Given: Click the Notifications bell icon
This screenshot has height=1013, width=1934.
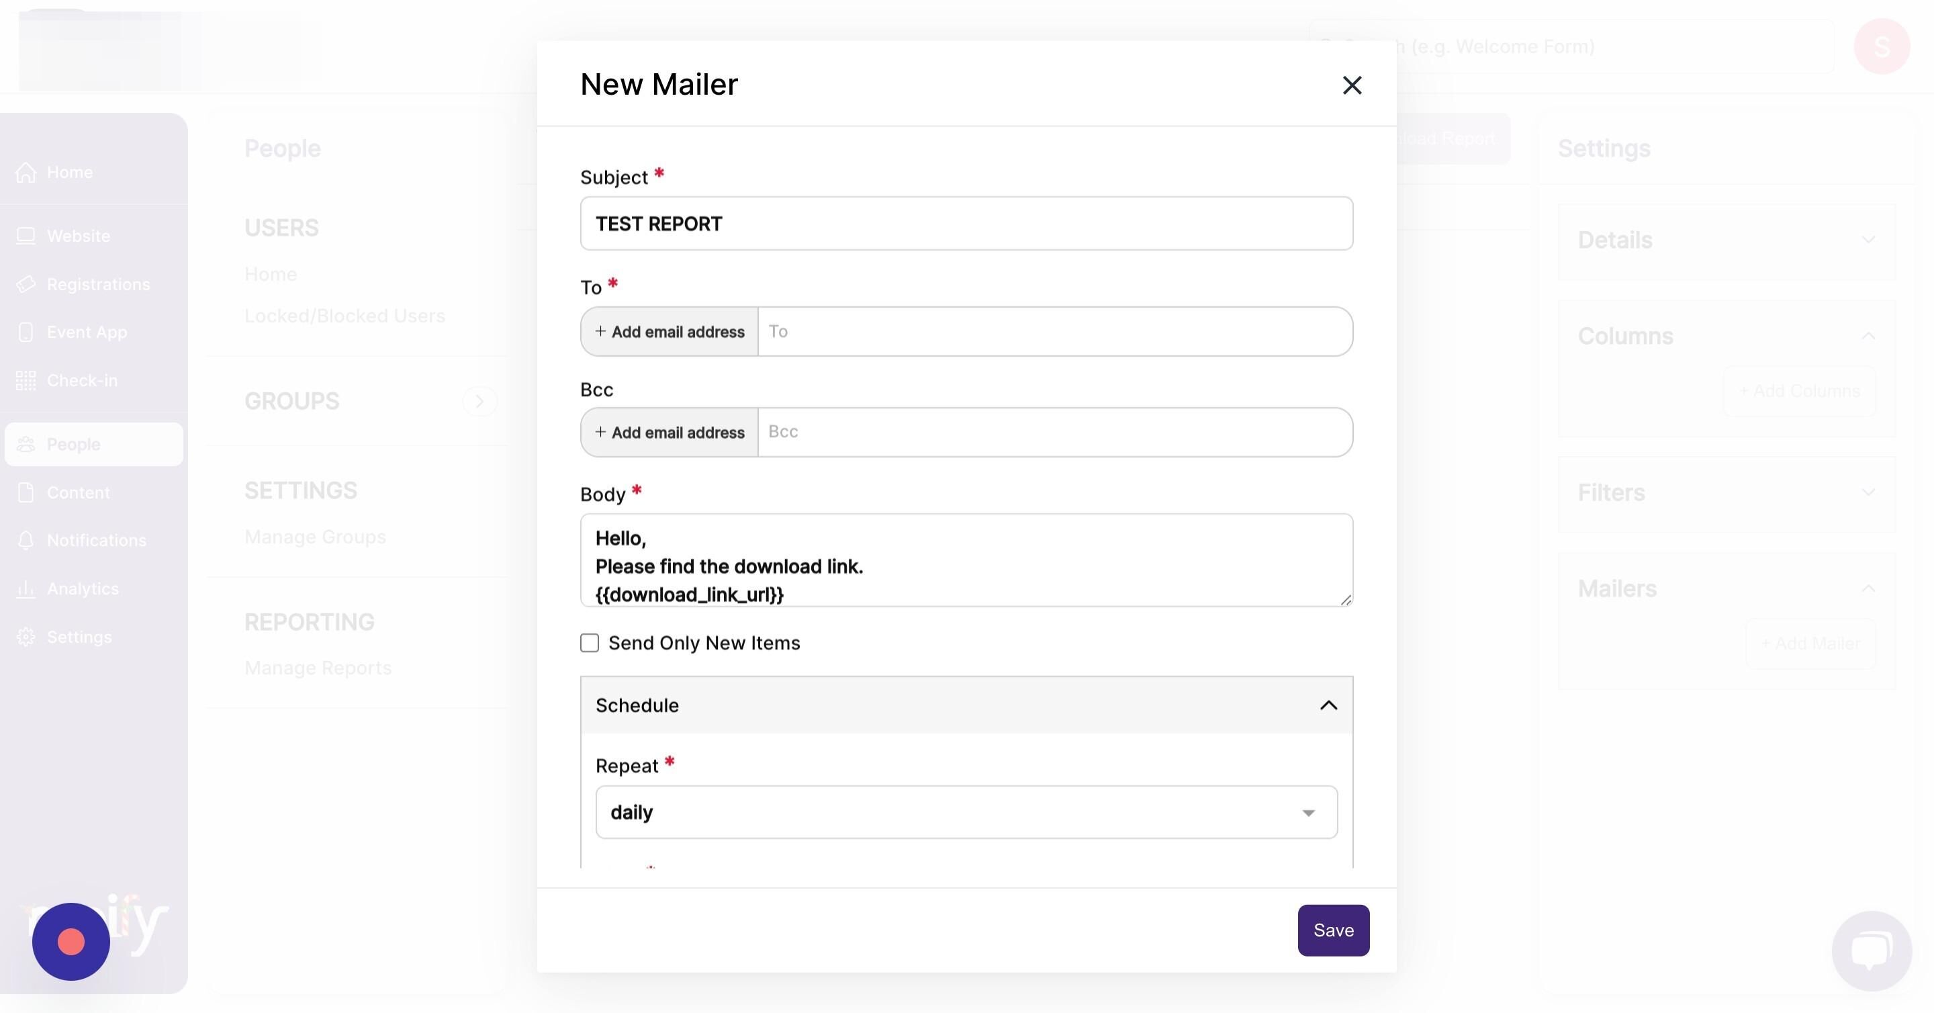Looking at the screenshot, I should click(26, 540).
